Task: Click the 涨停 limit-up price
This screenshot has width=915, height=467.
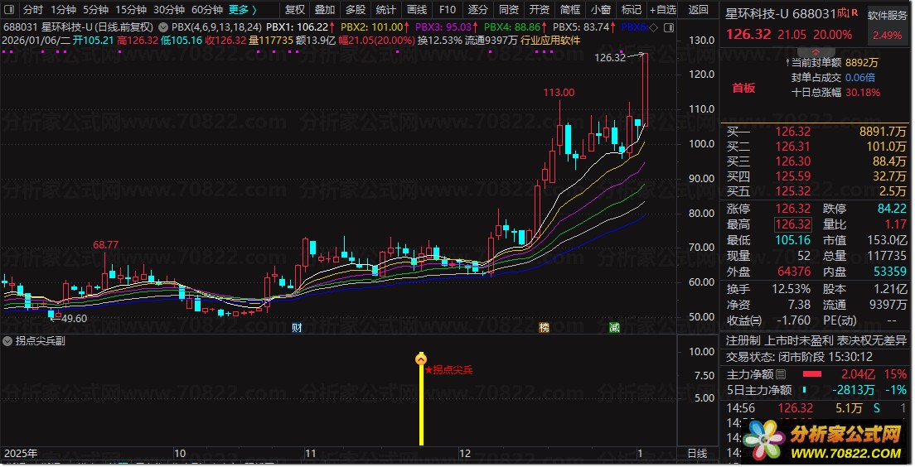Action: point(792,209)
